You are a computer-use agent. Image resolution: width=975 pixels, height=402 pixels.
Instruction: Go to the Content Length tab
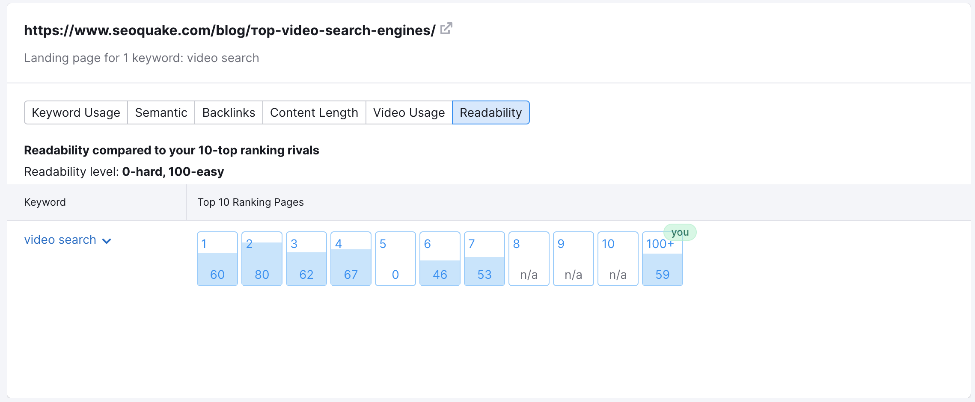click(314, 112)
